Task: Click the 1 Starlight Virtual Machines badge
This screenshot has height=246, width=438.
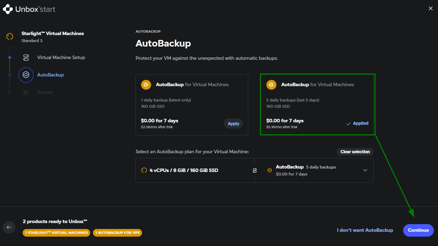Action: (56, 233)
